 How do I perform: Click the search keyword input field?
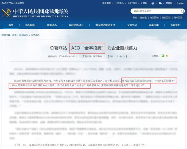tap(156, 11)
